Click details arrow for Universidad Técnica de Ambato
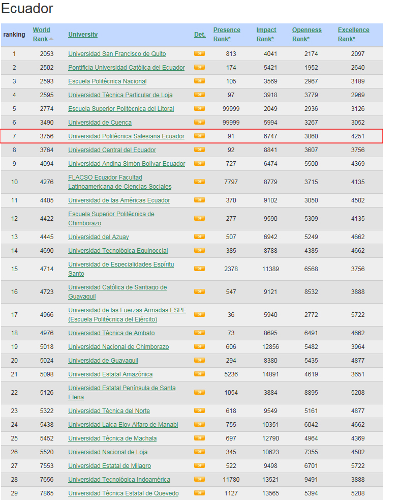 coord(200,333)
